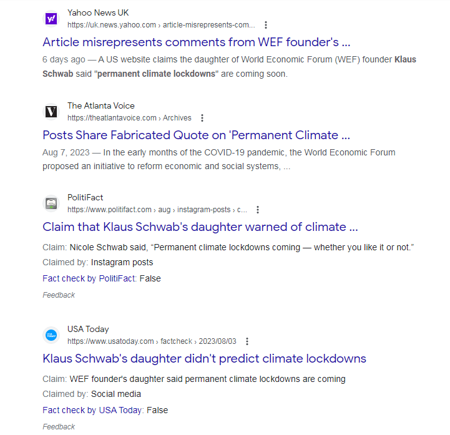Image resolution: width=450 pixels, height=435 pixels.
Task: Click Feedback under the PolitiFact result
Action: (59, 295)
